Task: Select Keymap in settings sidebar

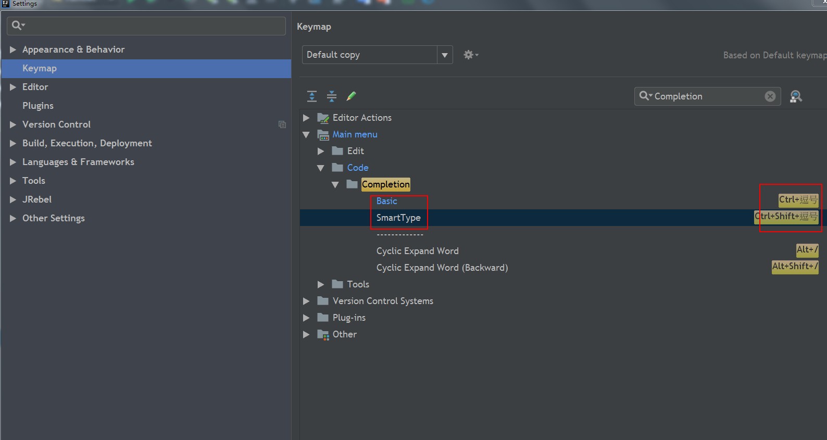Action: 146,69
